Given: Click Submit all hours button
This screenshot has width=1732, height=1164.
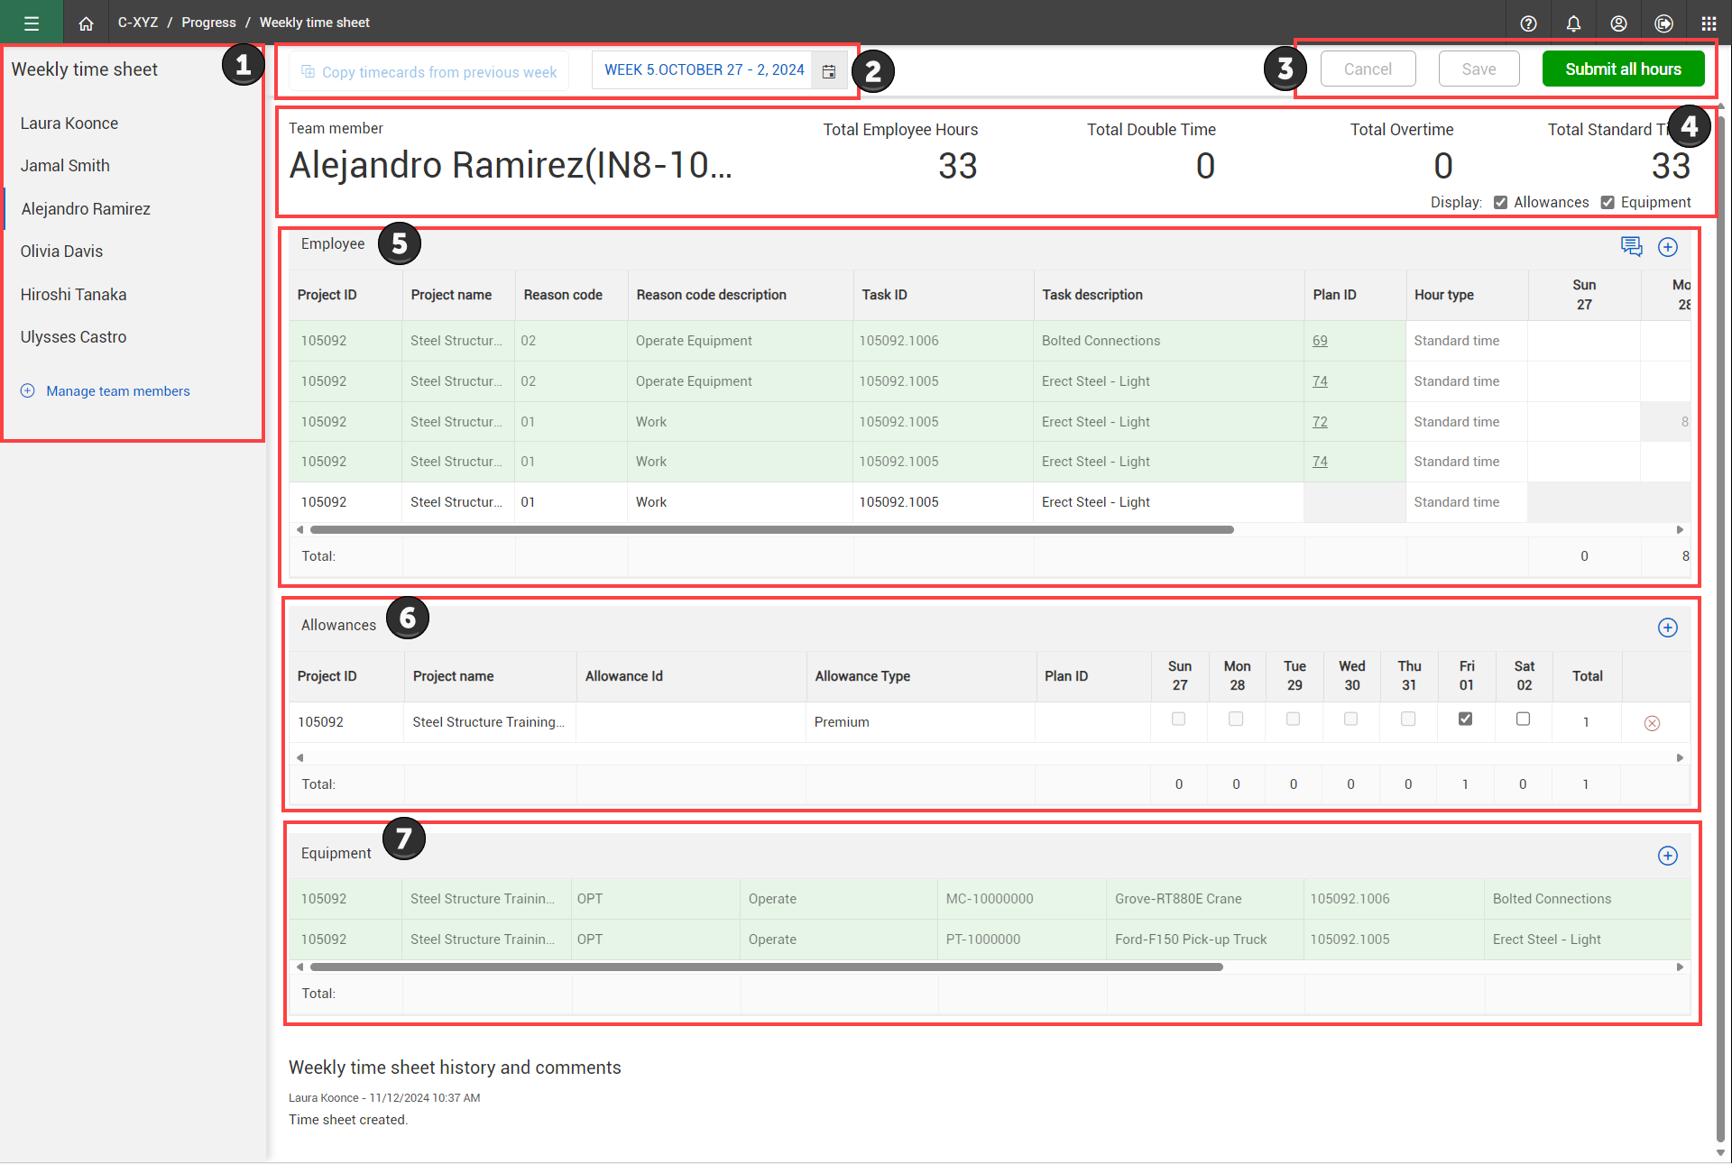Looking at the screenshot, I should pyautogui.click(x=1622, y=69).
